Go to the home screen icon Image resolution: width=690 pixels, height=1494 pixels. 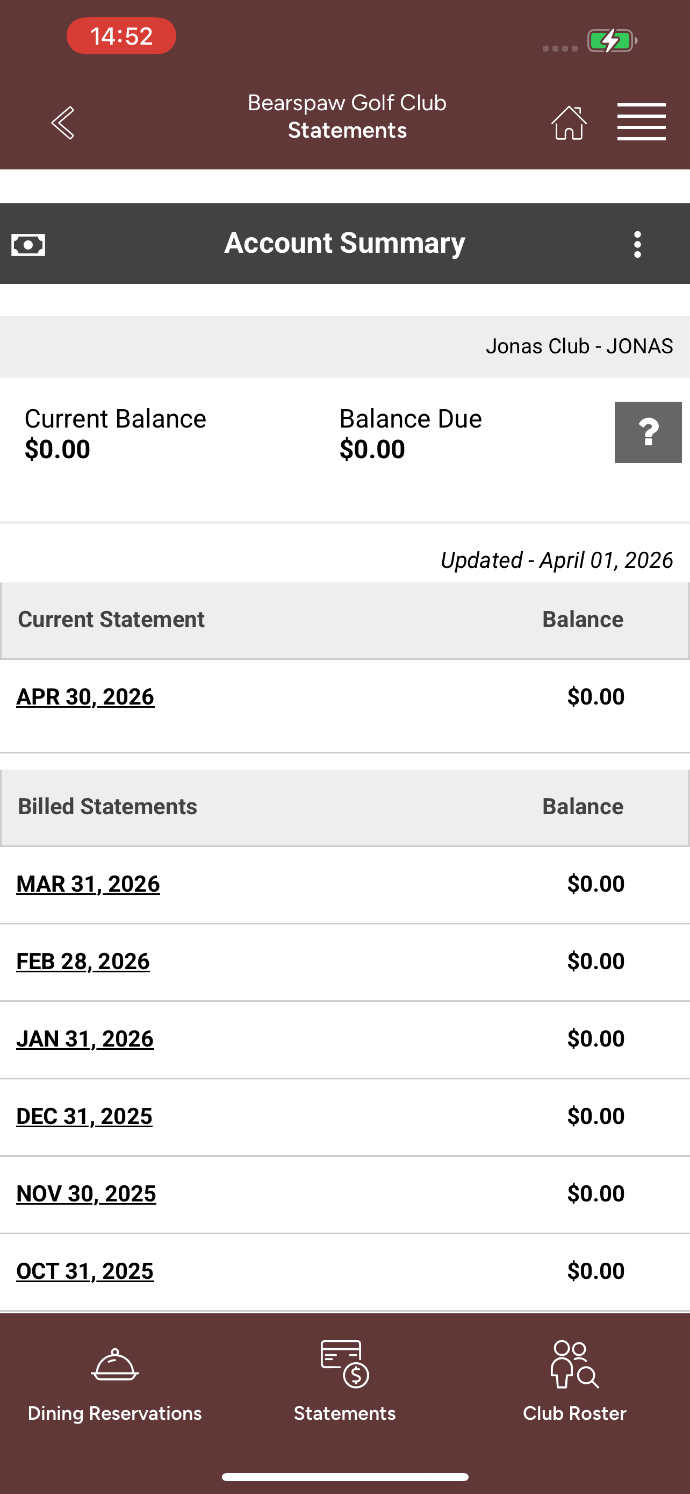(569, 123)
